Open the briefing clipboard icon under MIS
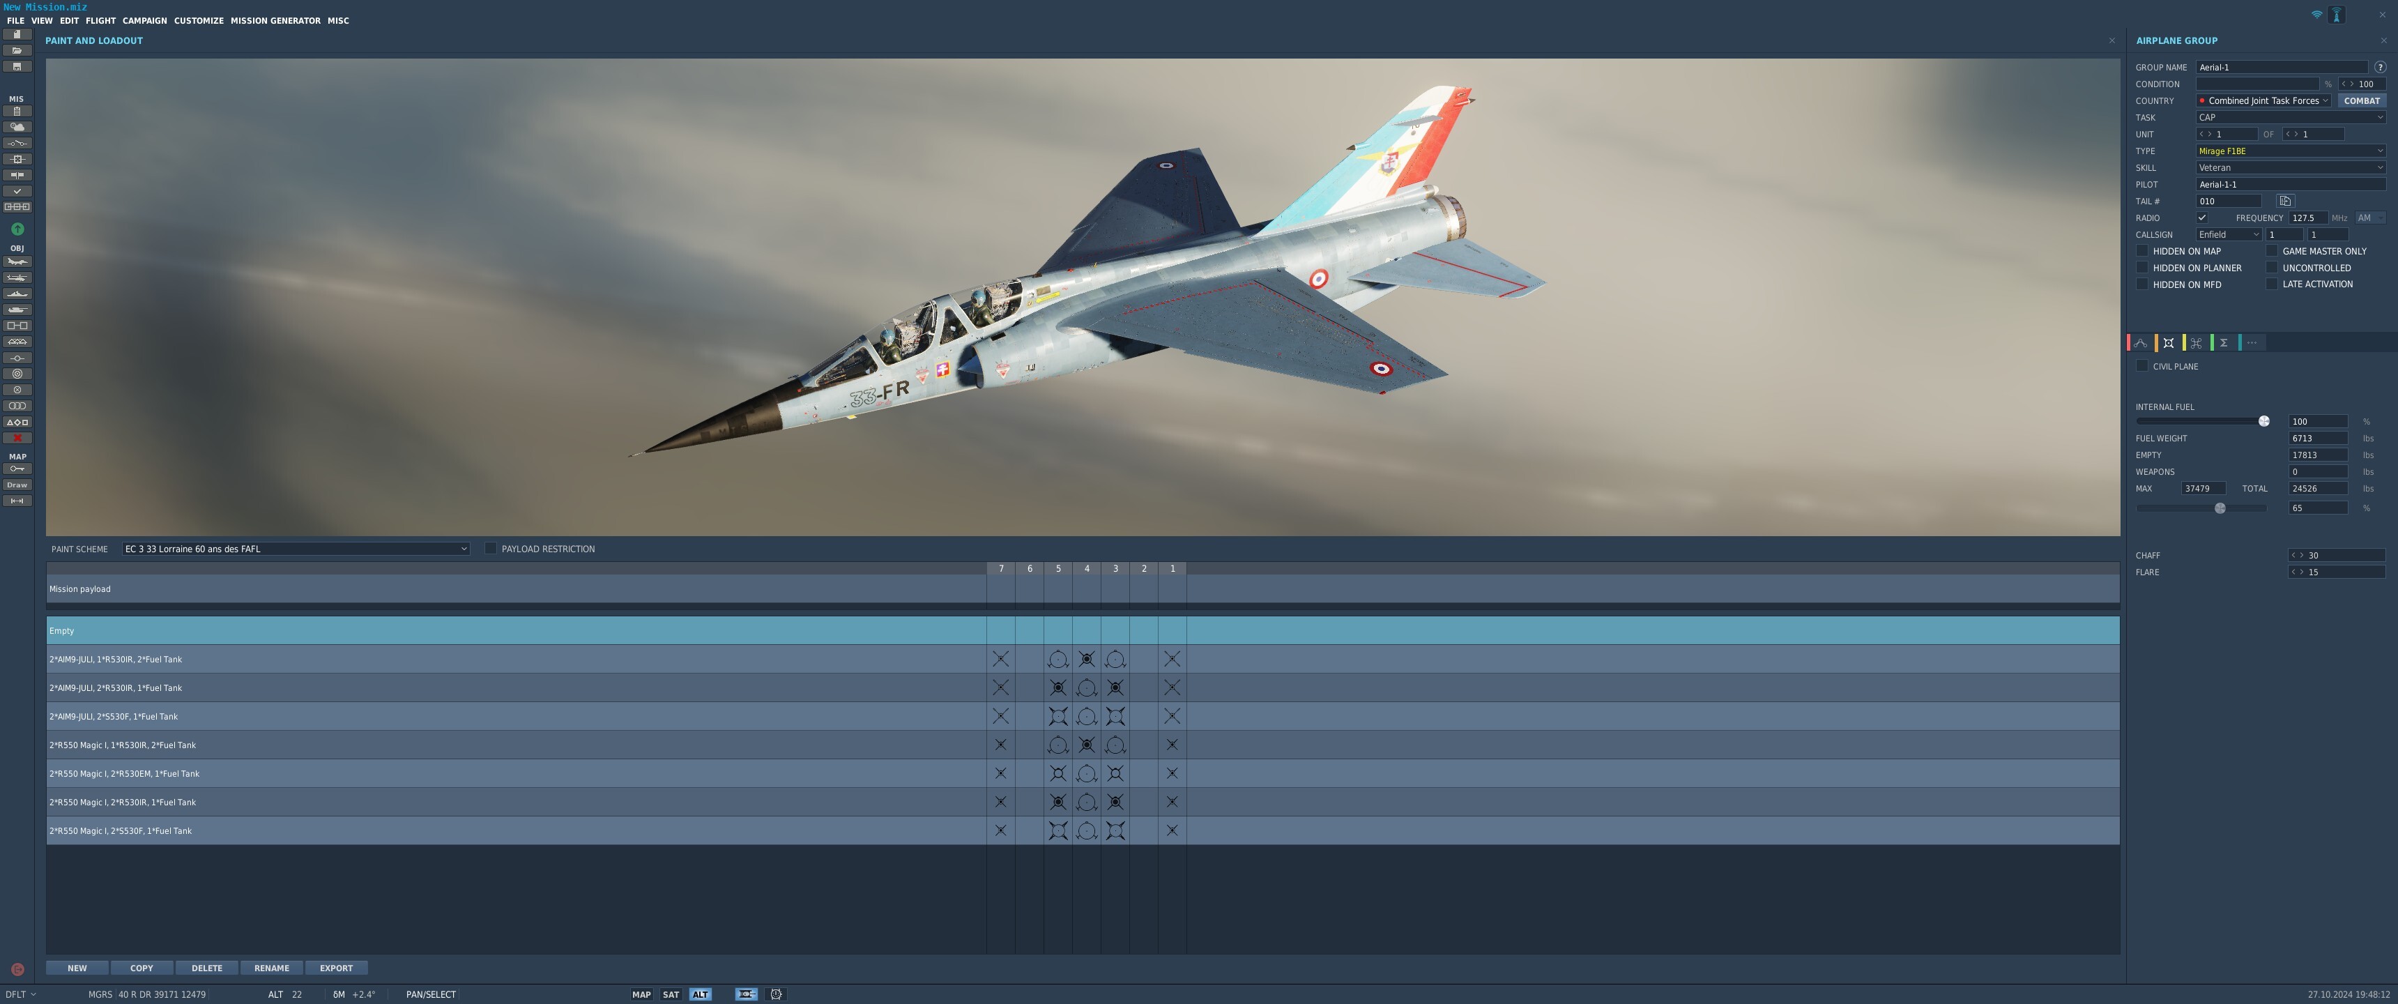 click(x=17, y=111)
